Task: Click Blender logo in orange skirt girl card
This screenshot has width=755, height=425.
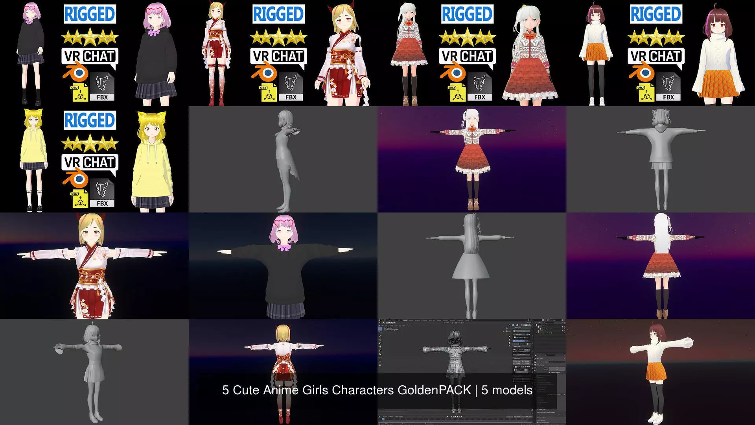Action: point(642,73)
